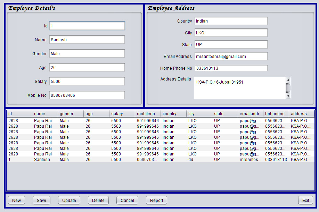Open the Report button

[156, 200]
